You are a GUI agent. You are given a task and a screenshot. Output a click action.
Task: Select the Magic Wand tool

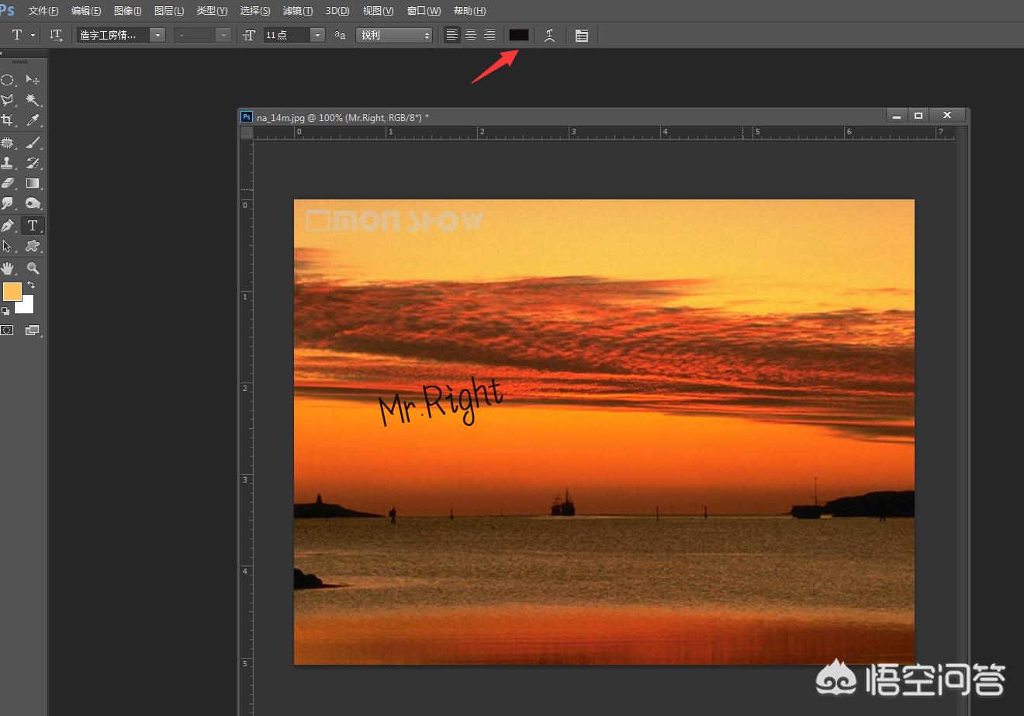coord(33,100)
